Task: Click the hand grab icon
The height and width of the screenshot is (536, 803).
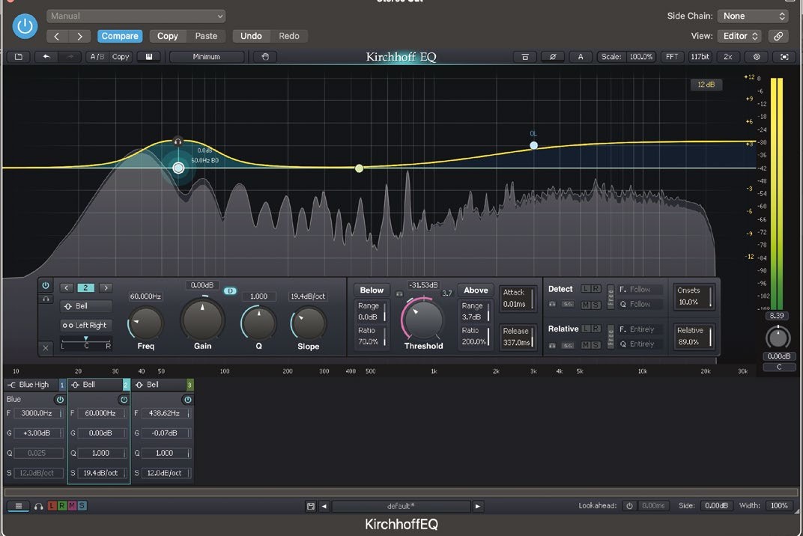Action: point(264,57)
